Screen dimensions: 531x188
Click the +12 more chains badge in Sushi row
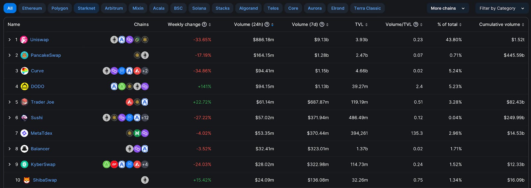(x=145, y=118)
